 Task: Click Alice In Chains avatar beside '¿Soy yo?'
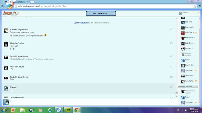pos(6,45)
